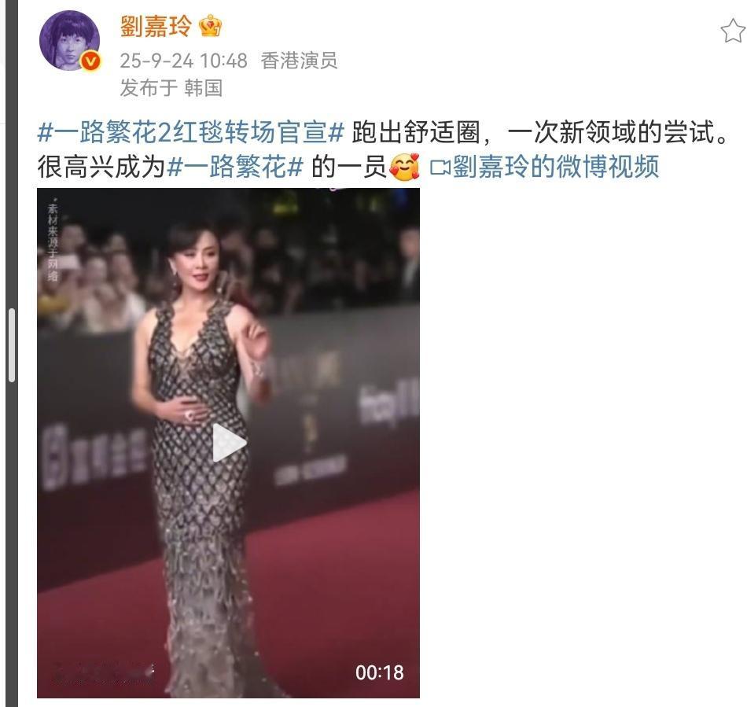Open the second 一路繁花 hashtag
This screenshot has height=707, width=747.
[x=235, y=168]
